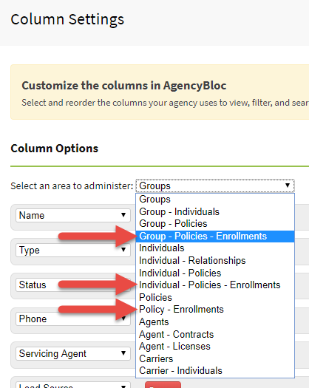Open the 'Type' column dropdown

(x=73, y=250)
